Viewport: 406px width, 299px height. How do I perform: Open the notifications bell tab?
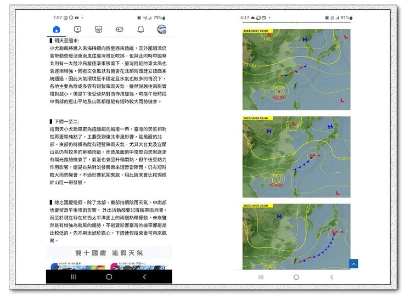[x=140, y=29]
